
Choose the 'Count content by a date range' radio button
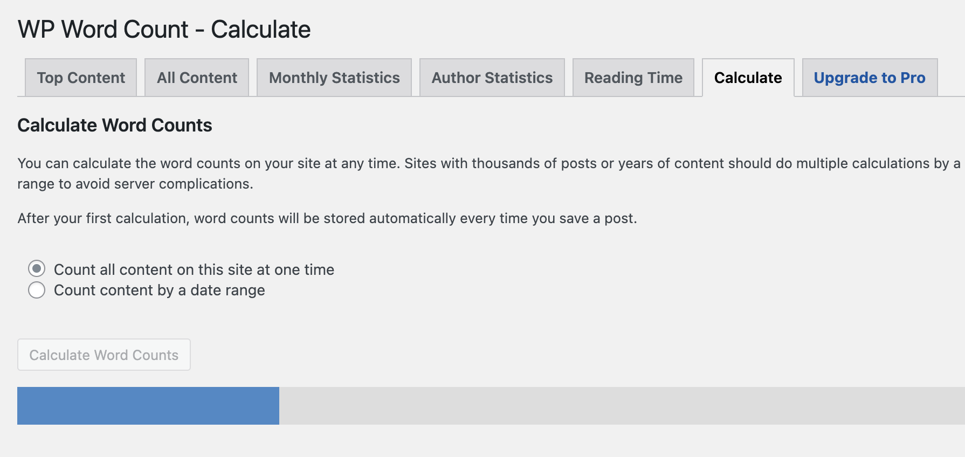(37, 290)
